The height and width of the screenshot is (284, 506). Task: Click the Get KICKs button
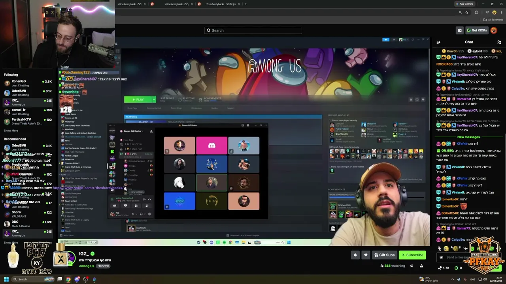click(477, 30)
